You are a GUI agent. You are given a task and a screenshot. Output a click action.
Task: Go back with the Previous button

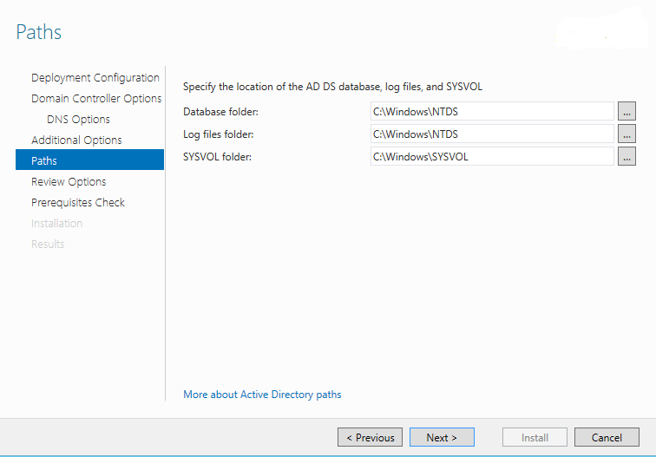tap(370, 438)
